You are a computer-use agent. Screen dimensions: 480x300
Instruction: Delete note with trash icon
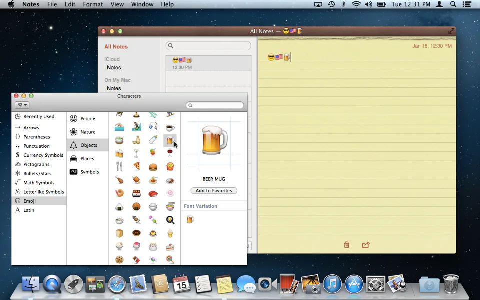point(346,245)
